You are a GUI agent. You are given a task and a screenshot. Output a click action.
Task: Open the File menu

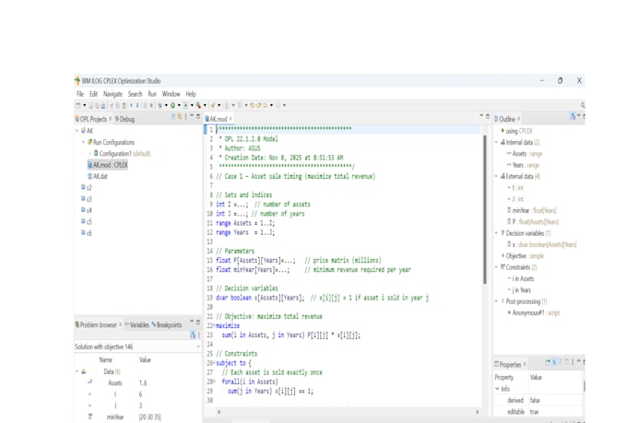(80, 94)
